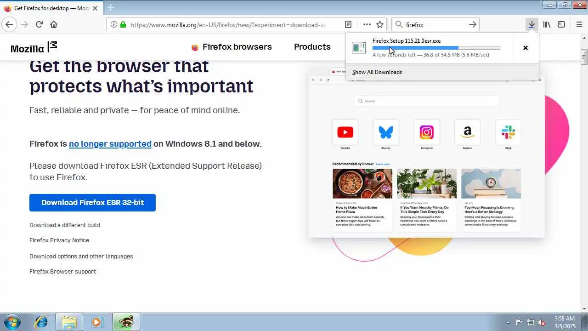Click the page scroll up arrow
The image size is (588, 331).
[584, 37]
